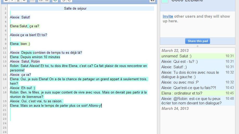Click the 'Elena : ordinateur et toi?' chat message
Screen dimensions: 239x134
pyautogui.click(x=182, y=93)
